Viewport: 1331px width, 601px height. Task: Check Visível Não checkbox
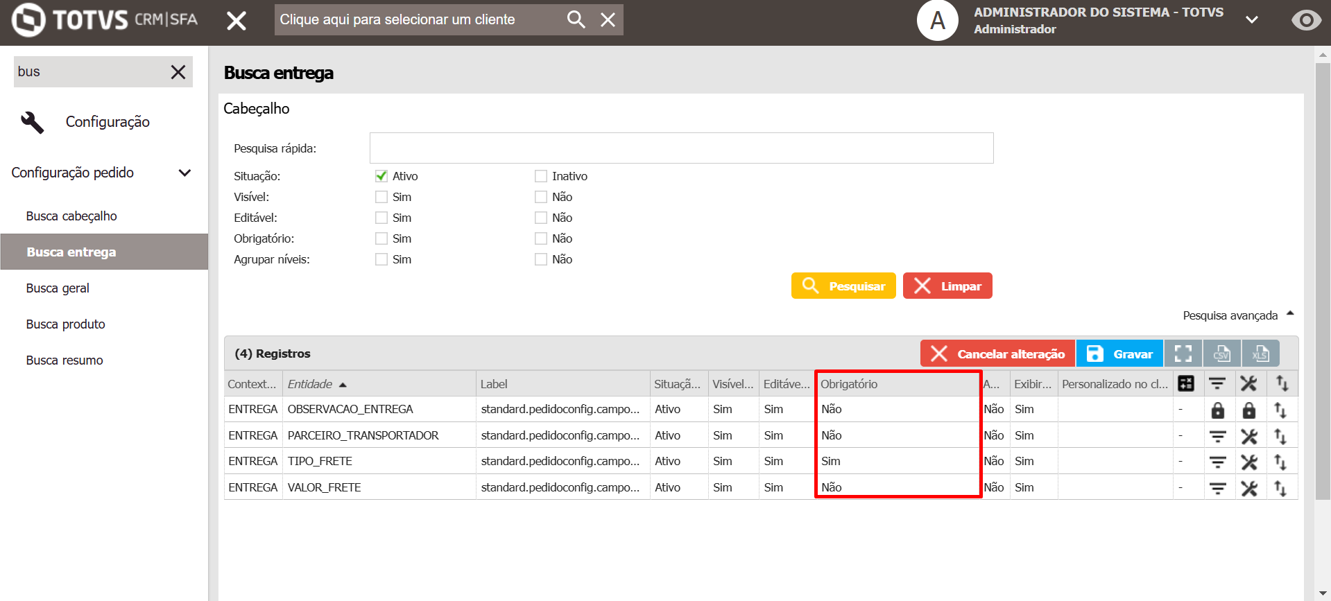[541, 197]
